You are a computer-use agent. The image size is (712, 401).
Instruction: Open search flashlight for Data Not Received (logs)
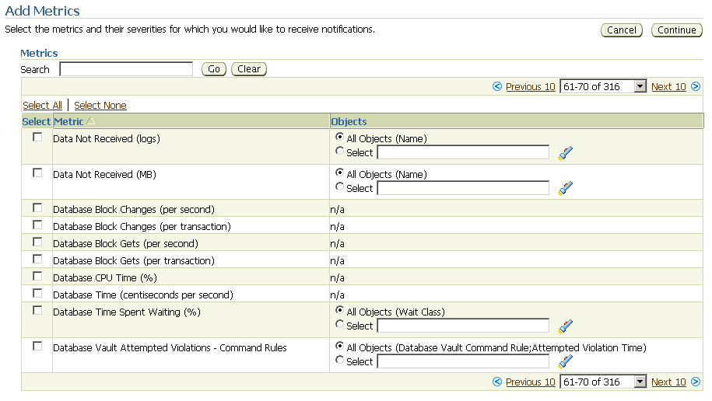tap(566, 153)
